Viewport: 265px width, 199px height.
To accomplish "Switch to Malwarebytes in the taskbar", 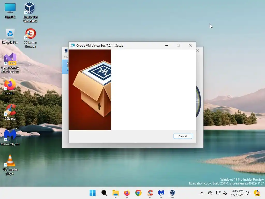I will tap(161, 193).
